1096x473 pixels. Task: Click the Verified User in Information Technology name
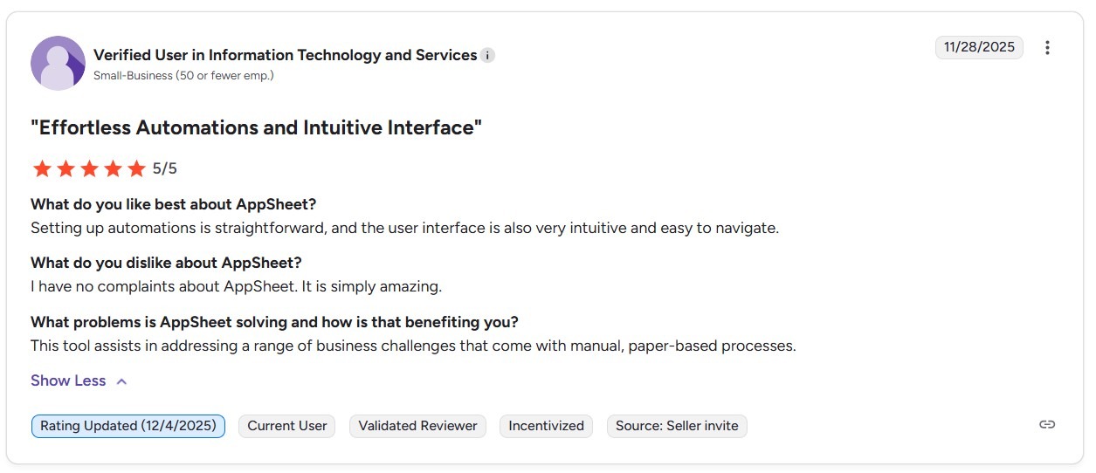285,55
